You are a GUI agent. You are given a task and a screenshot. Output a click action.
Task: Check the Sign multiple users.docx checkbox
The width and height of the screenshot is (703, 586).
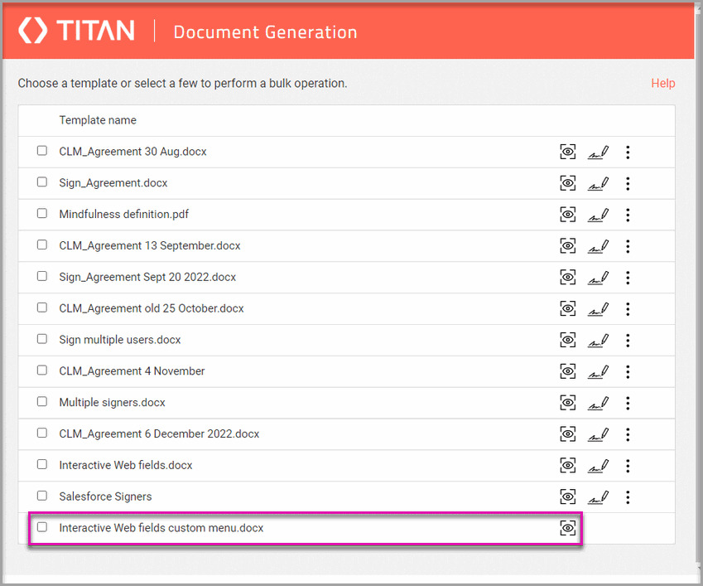coord(42,339)
